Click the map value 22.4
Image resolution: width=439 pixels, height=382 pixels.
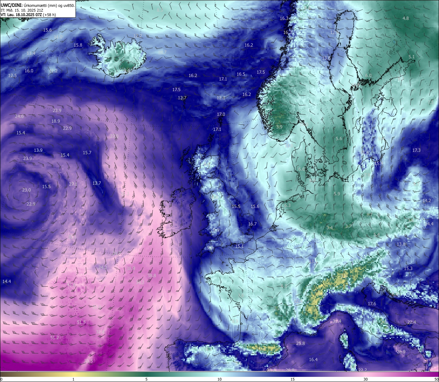(x=412, y=322)
